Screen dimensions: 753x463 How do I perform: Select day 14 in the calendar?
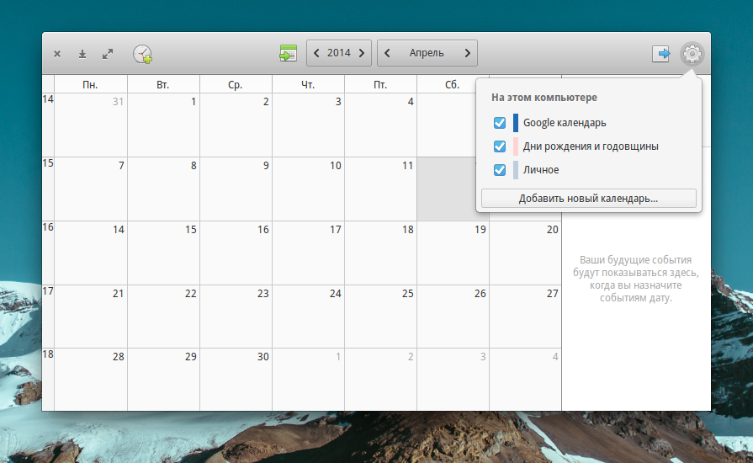(91, 253)
